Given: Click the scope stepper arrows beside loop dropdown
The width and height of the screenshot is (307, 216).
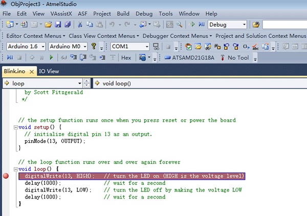Looking at the screenshot, I should coord(86,83).
